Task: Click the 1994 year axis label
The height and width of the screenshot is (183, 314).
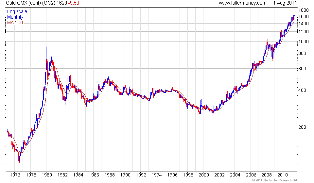Action: pyautogui.click(x=157, y=175)
